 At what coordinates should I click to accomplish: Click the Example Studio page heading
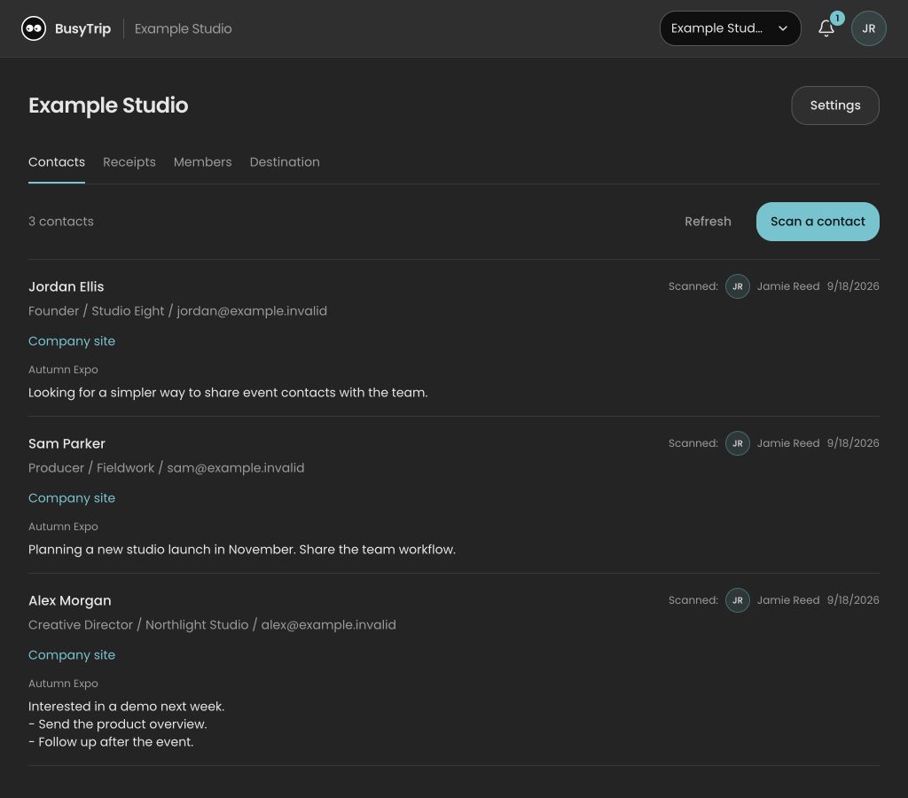coord(108,106)
